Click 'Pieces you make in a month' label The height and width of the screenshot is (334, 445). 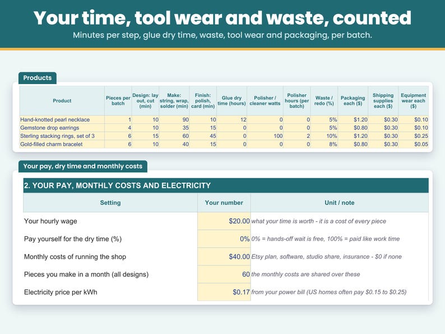click(86, 275)
